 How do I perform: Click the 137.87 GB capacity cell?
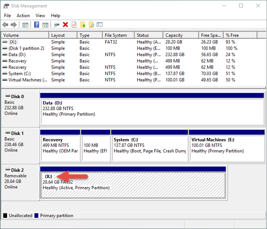point(175,73)
